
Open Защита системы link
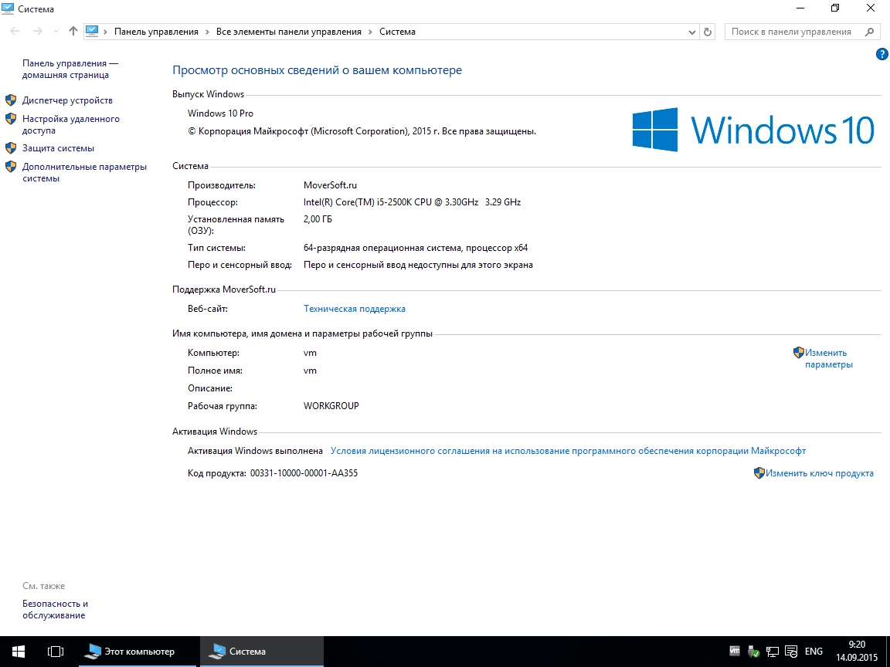point(58,148)
